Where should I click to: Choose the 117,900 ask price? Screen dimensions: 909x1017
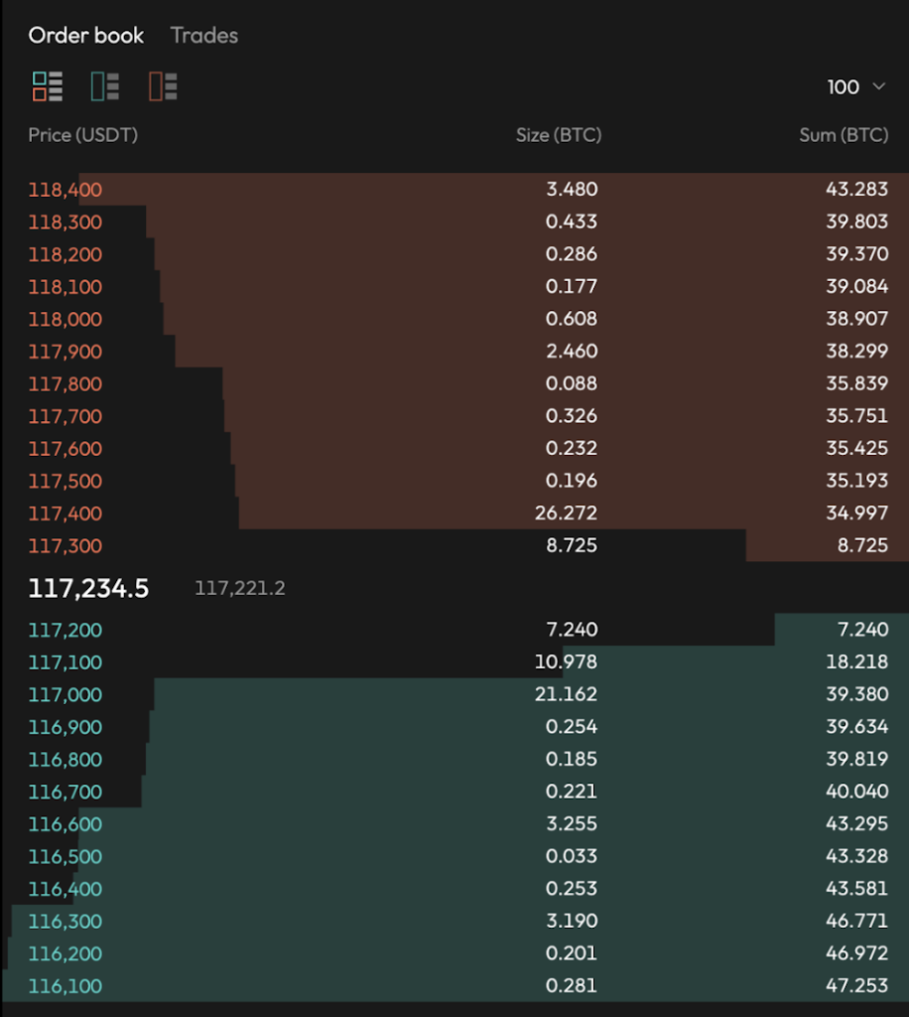tap(65, 352)
